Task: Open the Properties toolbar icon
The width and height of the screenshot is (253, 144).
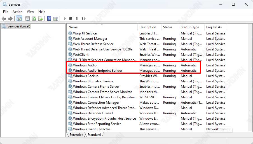Action: click(28, 18)
